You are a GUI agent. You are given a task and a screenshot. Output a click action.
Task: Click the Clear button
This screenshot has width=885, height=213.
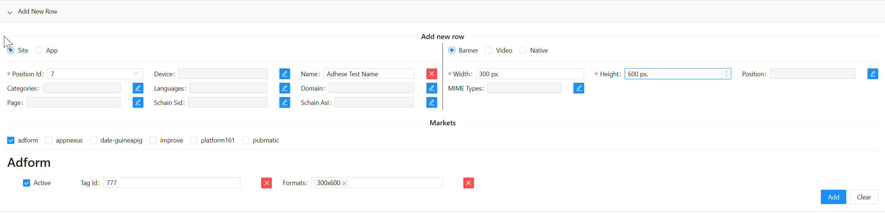coord(863,197)
